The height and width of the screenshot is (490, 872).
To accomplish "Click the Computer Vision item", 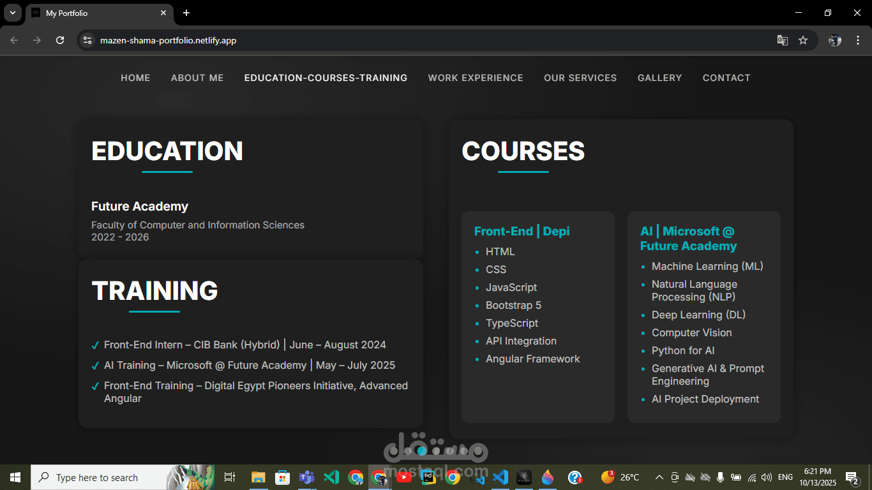I will click(692, 333).
